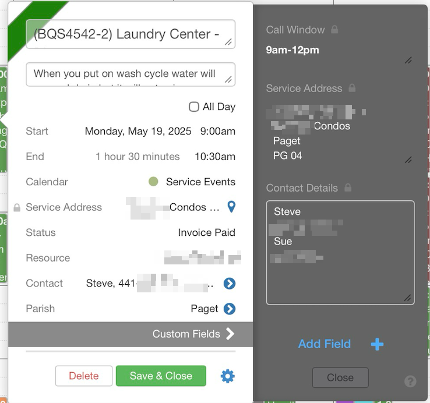The image size is (430, 403).
Task: Click the help question mark icon
Action: coord(410,381)
